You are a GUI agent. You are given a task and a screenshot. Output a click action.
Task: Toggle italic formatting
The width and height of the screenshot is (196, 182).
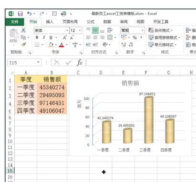point(44,38)
